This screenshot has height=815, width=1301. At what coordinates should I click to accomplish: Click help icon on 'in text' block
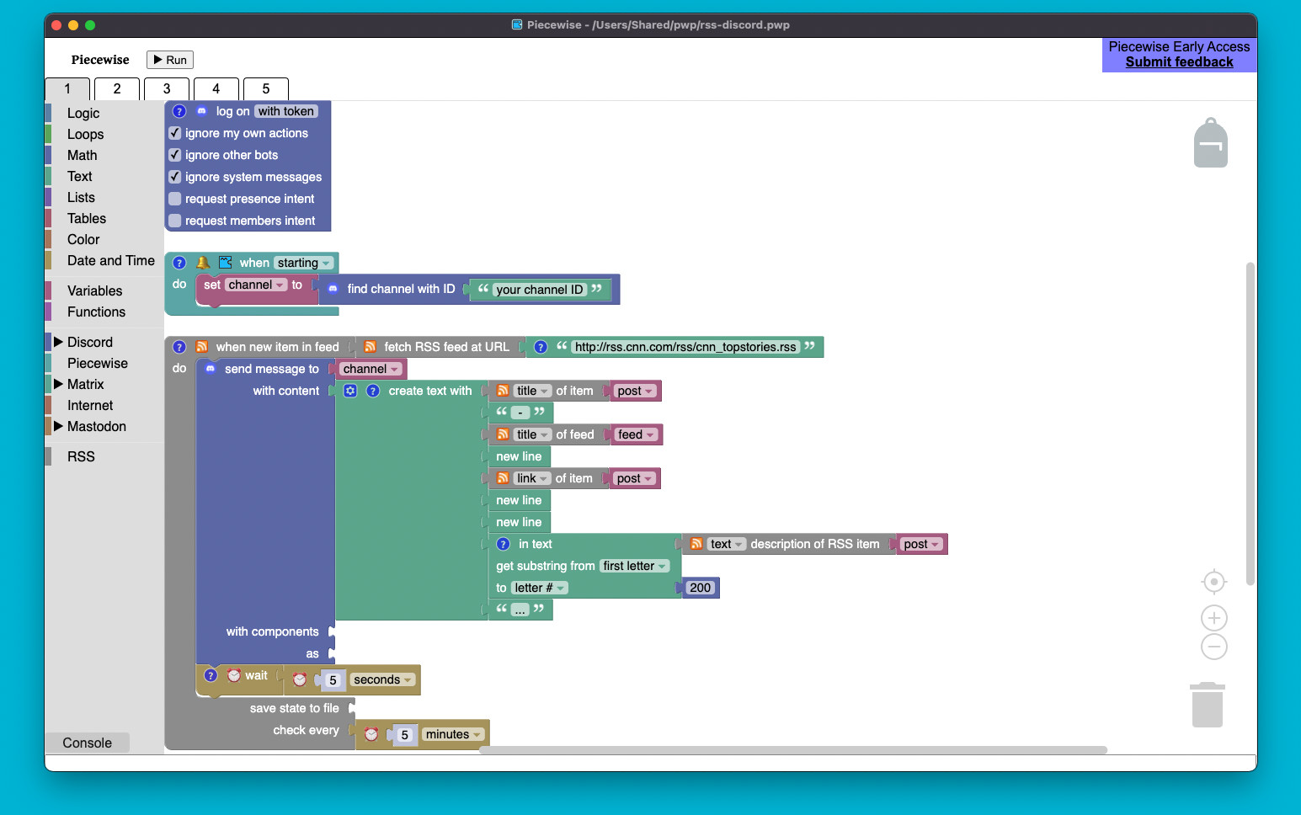point(504,544)
